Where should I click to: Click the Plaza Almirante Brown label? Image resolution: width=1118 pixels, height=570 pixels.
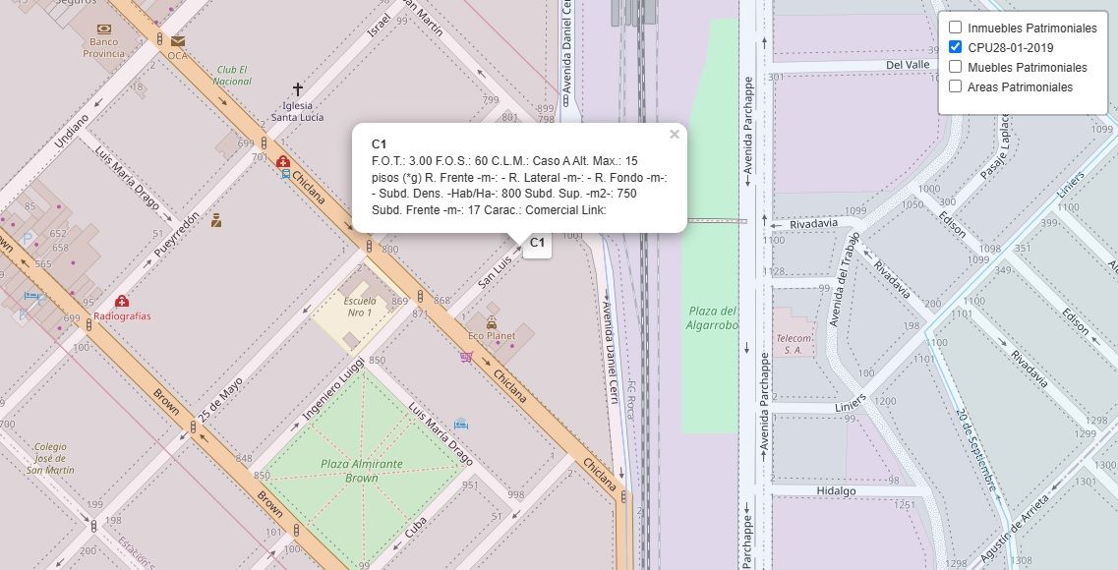(362, 471)
